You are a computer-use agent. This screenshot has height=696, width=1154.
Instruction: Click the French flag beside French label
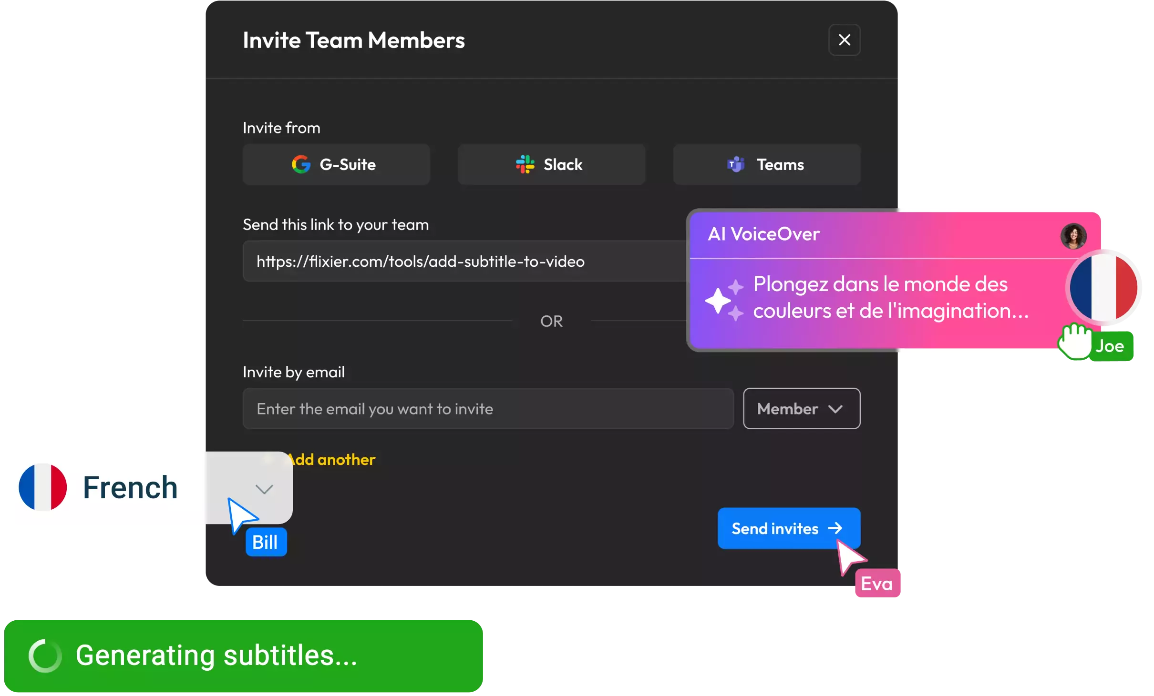[x=43, y=487]
